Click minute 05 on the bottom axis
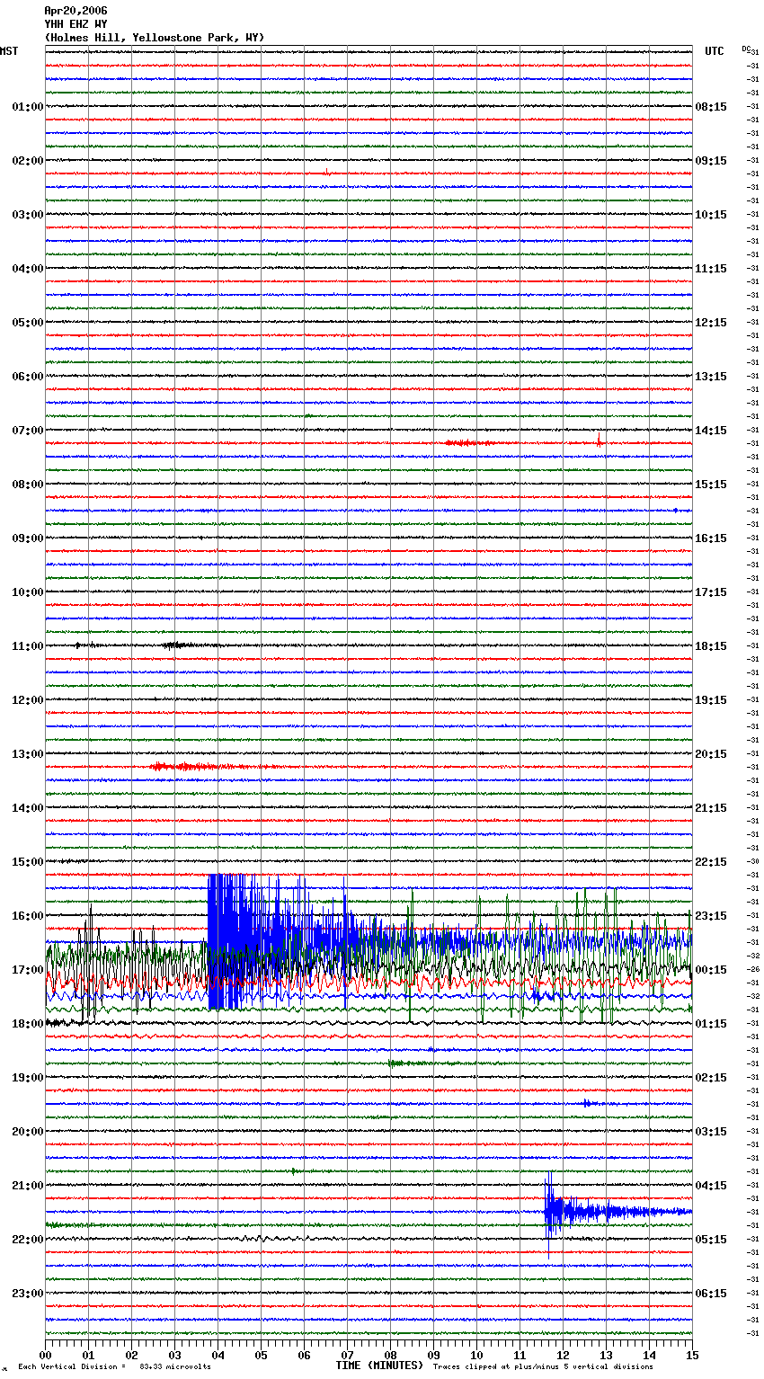The width and height of the screenshot is (764, 1379). click(262, 1355)
